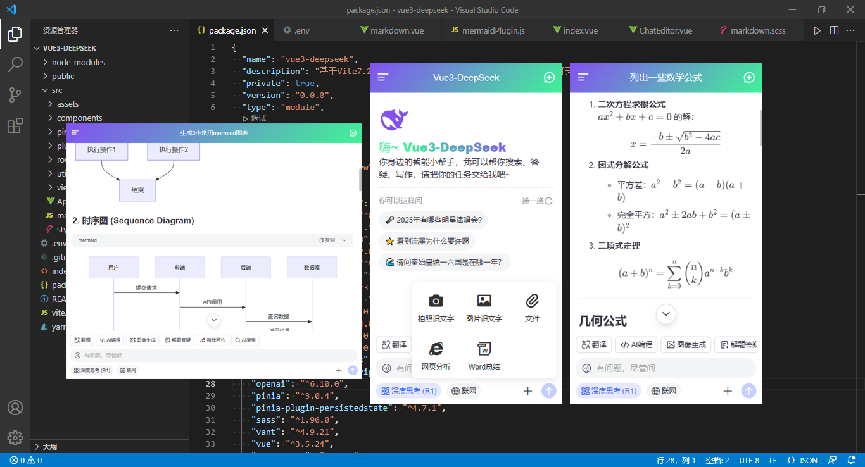Screen dimensions: 865x467
Task: Toggle 联网 in Vue3-DeepSeek panel
Action: point(464,391)
